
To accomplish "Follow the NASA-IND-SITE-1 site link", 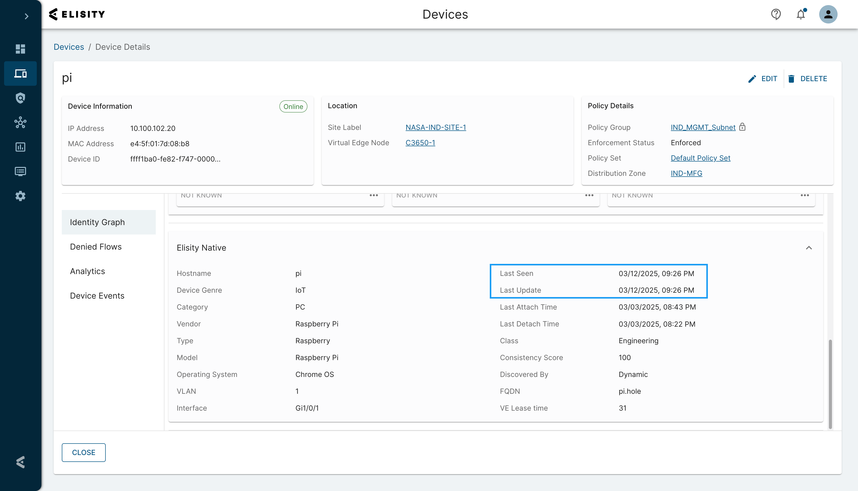I will point(435,128).
